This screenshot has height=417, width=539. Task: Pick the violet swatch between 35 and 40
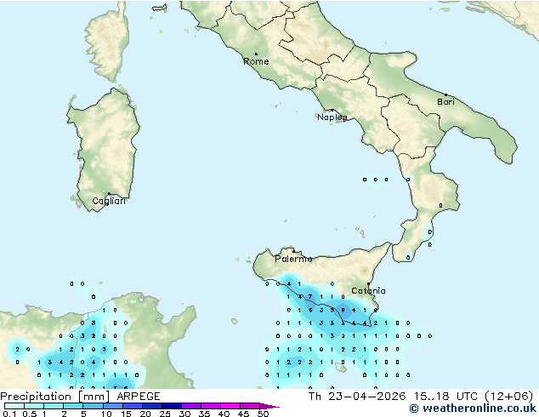(211, 406)
